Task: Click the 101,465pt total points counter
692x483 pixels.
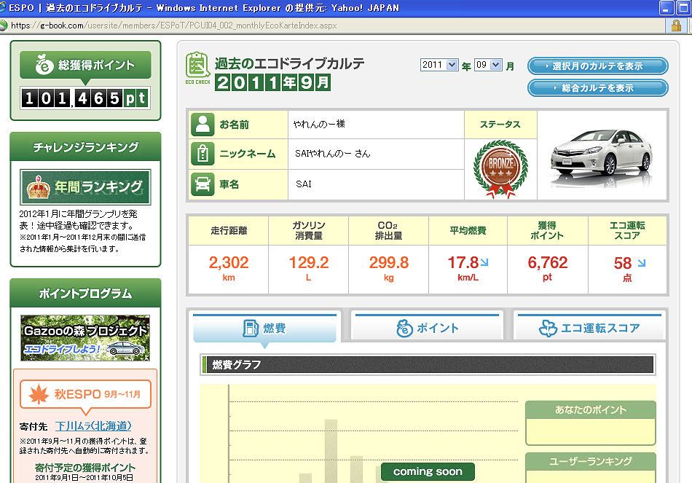Action: (x=85, y=98)
